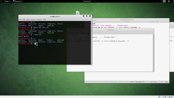
Task: Click 'Hello World' output in terminal
Action: (23, 36)
